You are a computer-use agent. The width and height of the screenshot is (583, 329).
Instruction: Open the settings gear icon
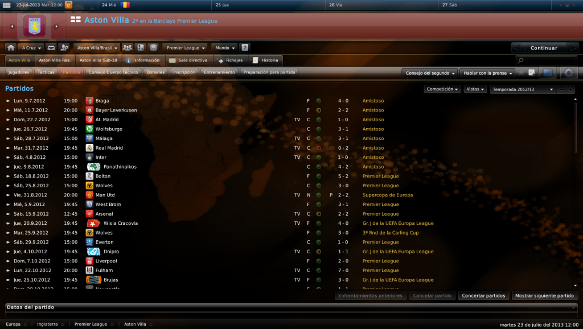pyautogui.click(x=569, y=73)
